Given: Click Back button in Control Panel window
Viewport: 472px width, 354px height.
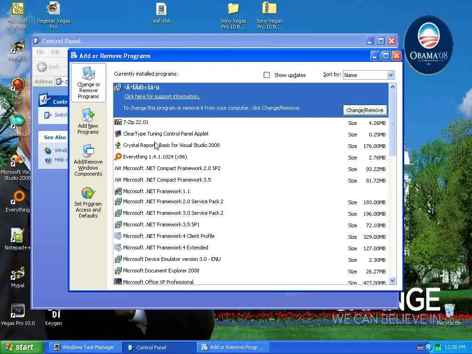Looking at the screenshot, I should coord(48,67).
